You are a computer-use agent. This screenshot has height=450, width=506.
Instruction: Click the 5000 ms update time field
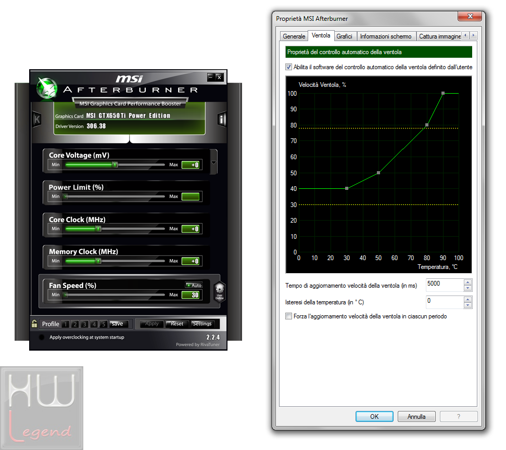pyautogui.click(x=445, y=285)
